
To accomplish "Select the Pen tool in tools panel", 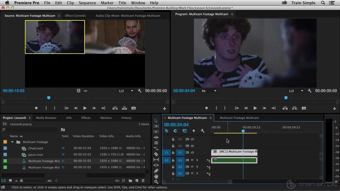I will point(156,171).
